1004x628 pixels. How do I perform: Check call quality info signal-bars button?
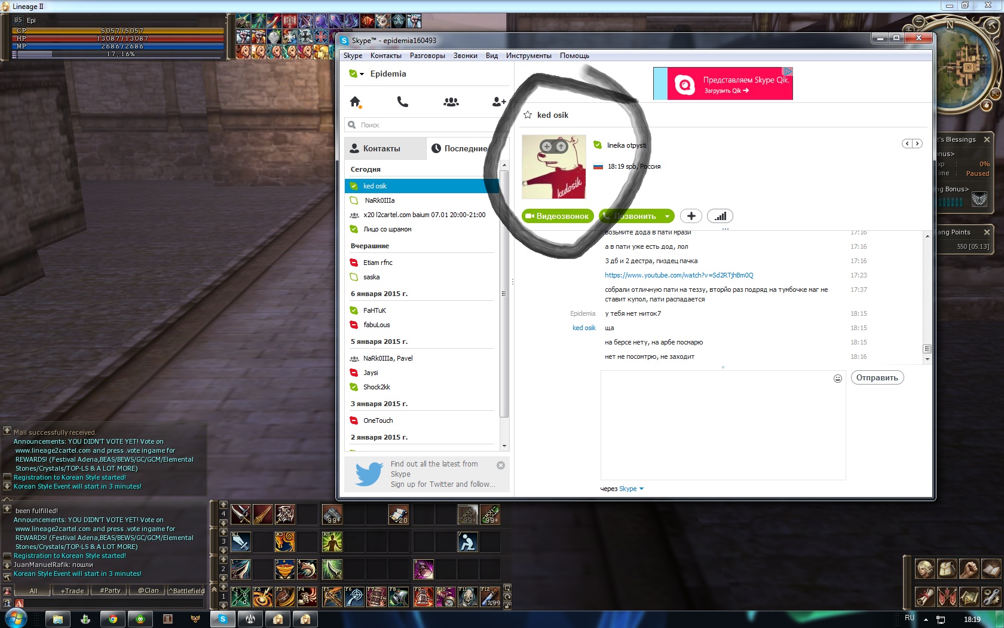pos(720,216)
